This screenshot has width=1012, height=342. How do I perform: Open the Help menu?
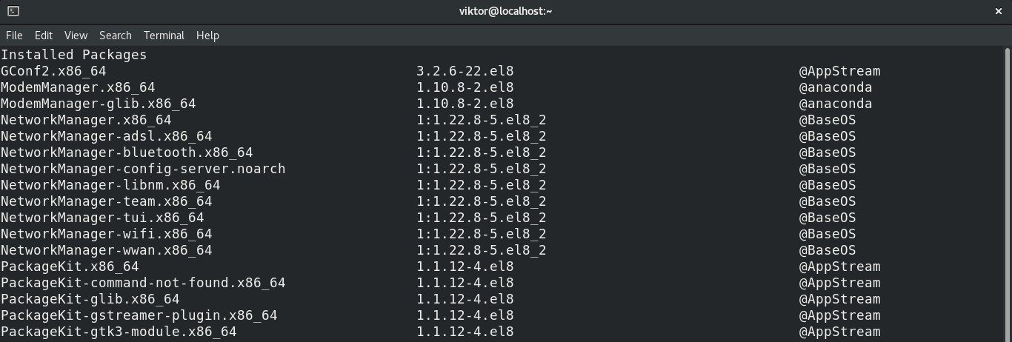click(207, 36)
